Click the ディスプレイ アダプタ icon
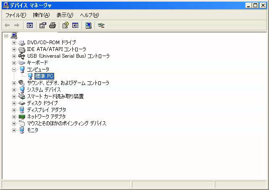This screenshot has height=190, width=269. click(22, 110)
